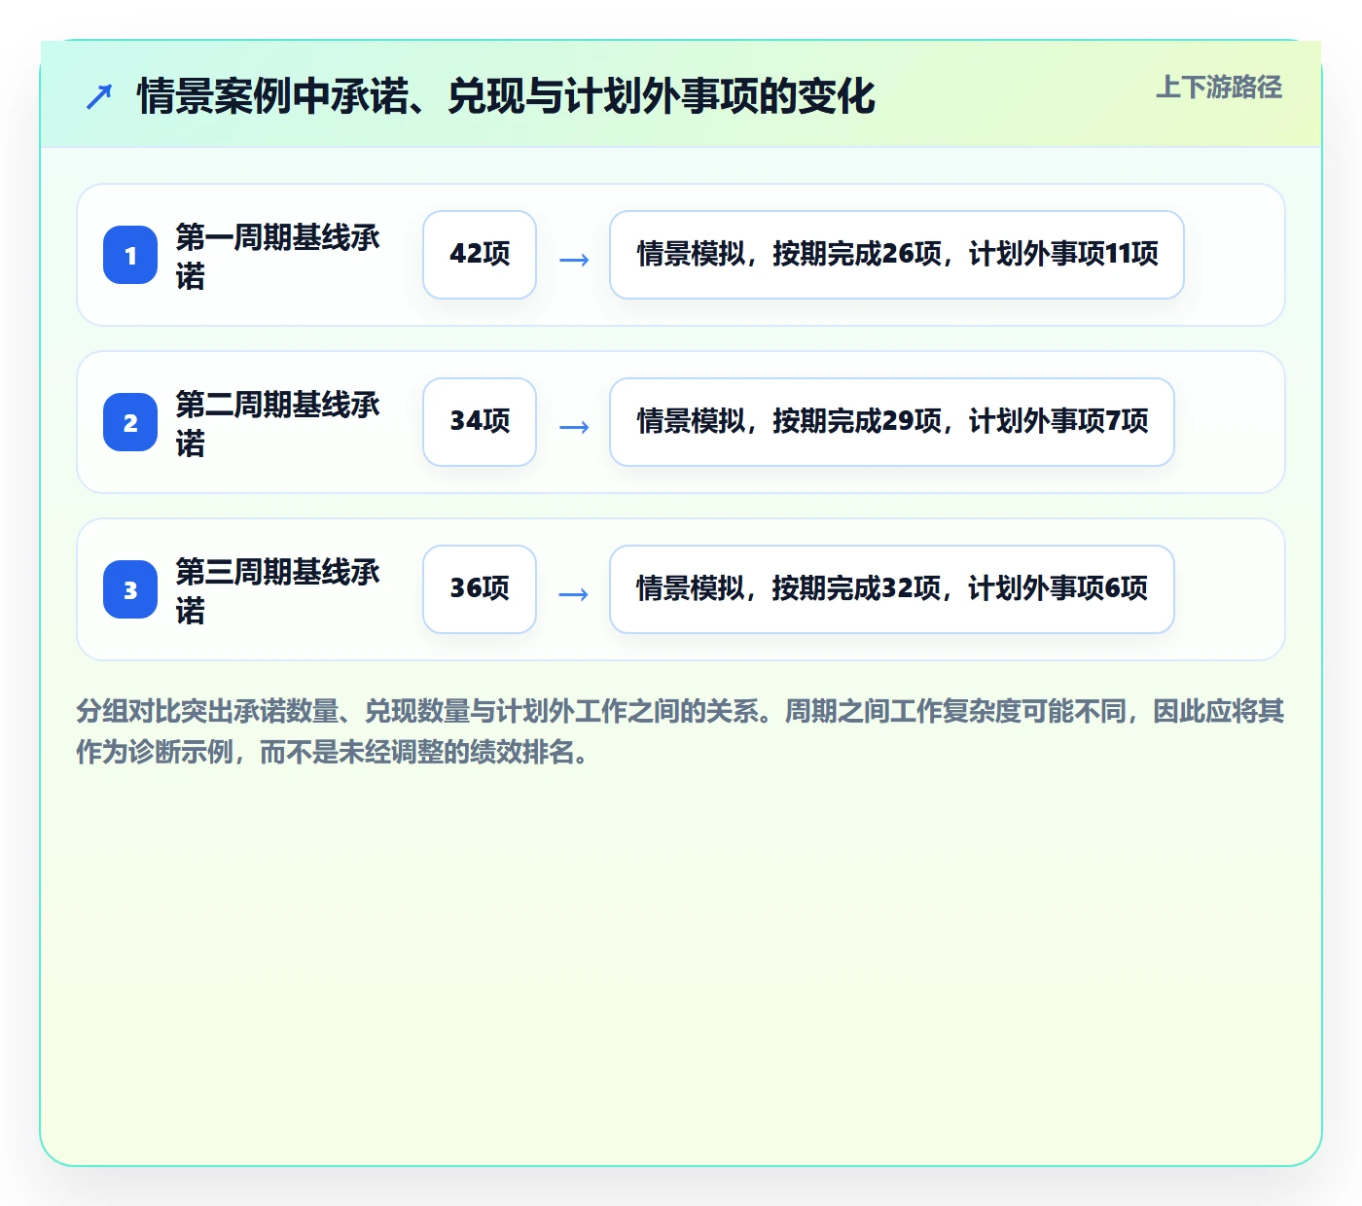Image resolution: width=1362 pixels, height=1206 pixels.
Task: Click the arrow icon after the 42项 chip
Action: click(574, 259)
